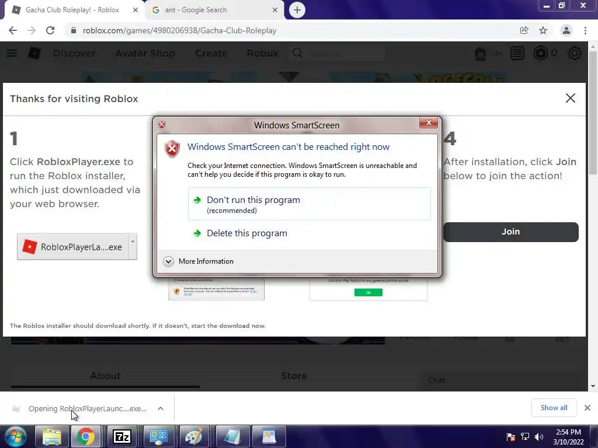Viewport: 598px width, 448px height.
Task: Expand the download item options chevron
Action: (161, 408)
